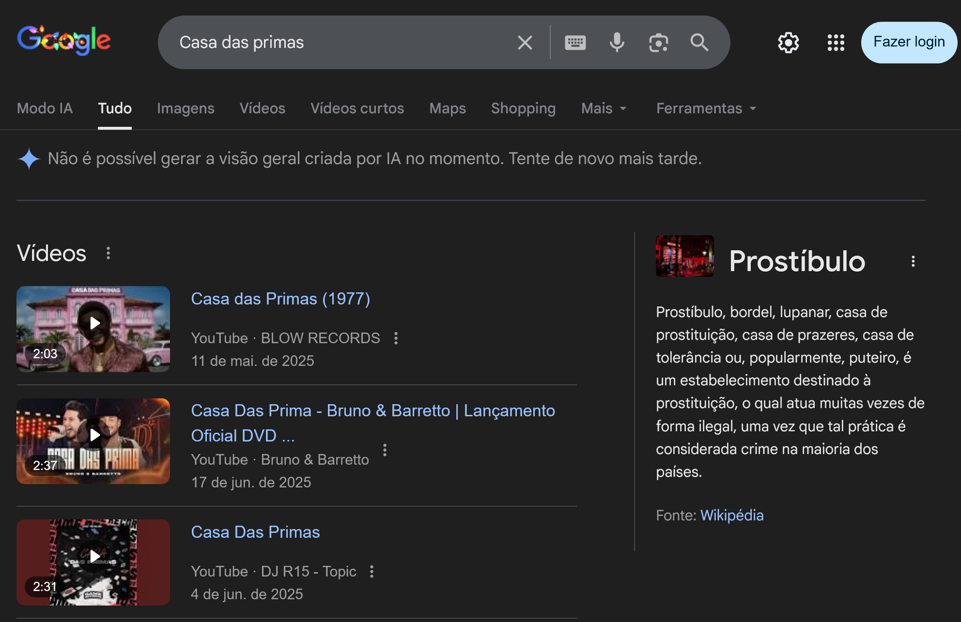961x622 pixels.
Task: Open options menu beside BLOW RECORDS
Action: point(396,338)
